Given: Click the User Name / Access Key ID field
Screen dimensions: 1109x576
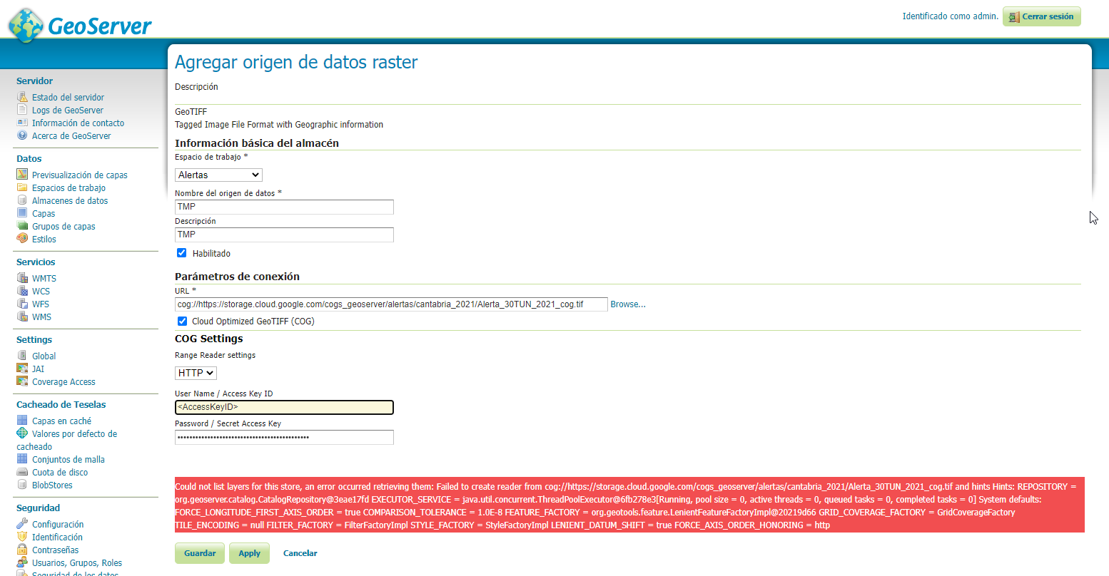Looking at the screenshot, I should coord(284,407).
